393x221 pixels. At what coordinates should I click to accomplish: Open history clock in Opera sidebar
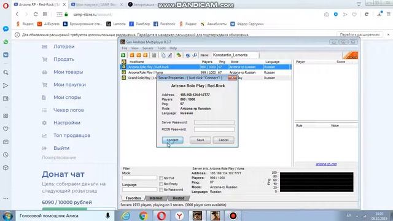click(x=6, y=155)
